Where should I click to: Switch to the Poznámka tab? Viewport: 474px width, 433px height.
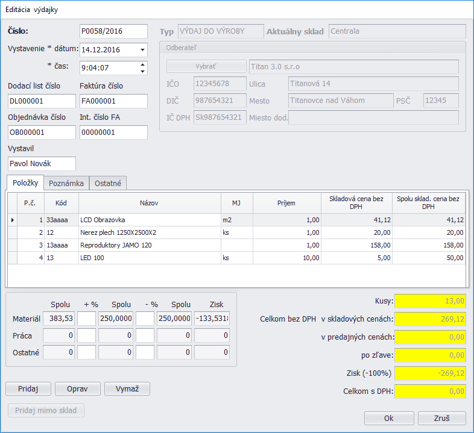pos(66,183)
